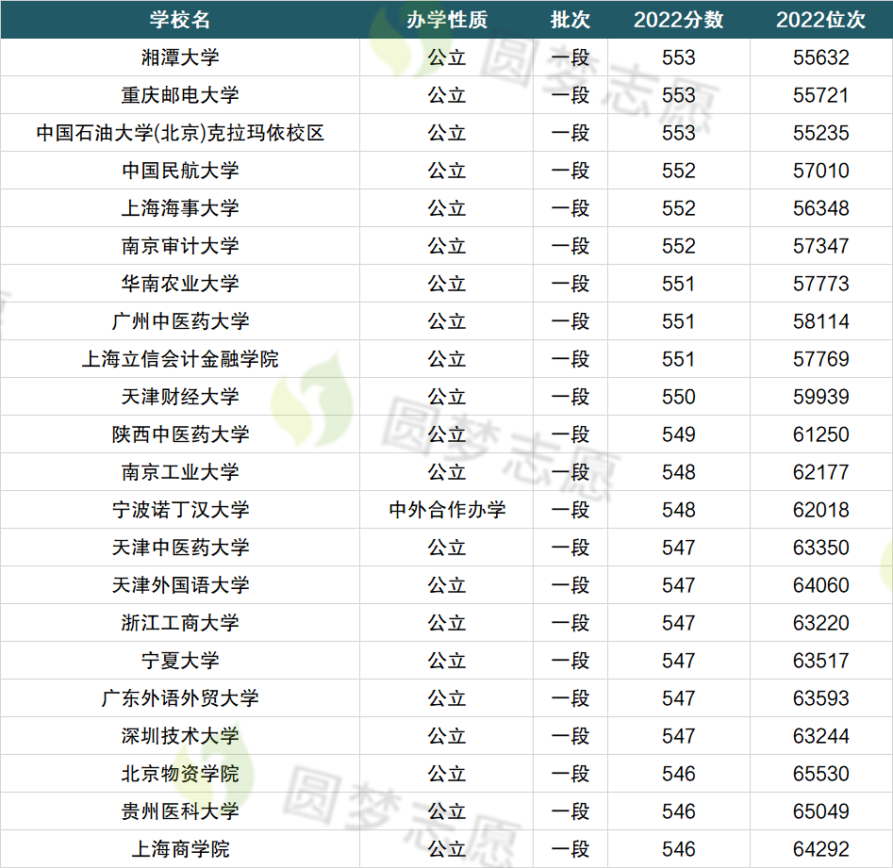Select the 中国民航大学 cell

(180, 171)
